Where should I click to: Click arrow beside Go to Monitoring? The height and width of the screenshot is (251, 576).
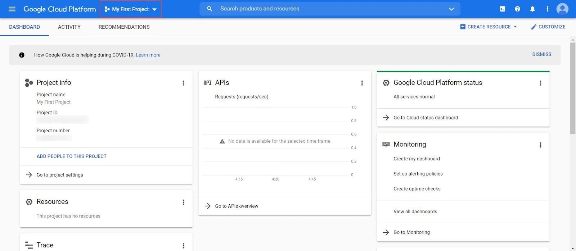(386, 232)
